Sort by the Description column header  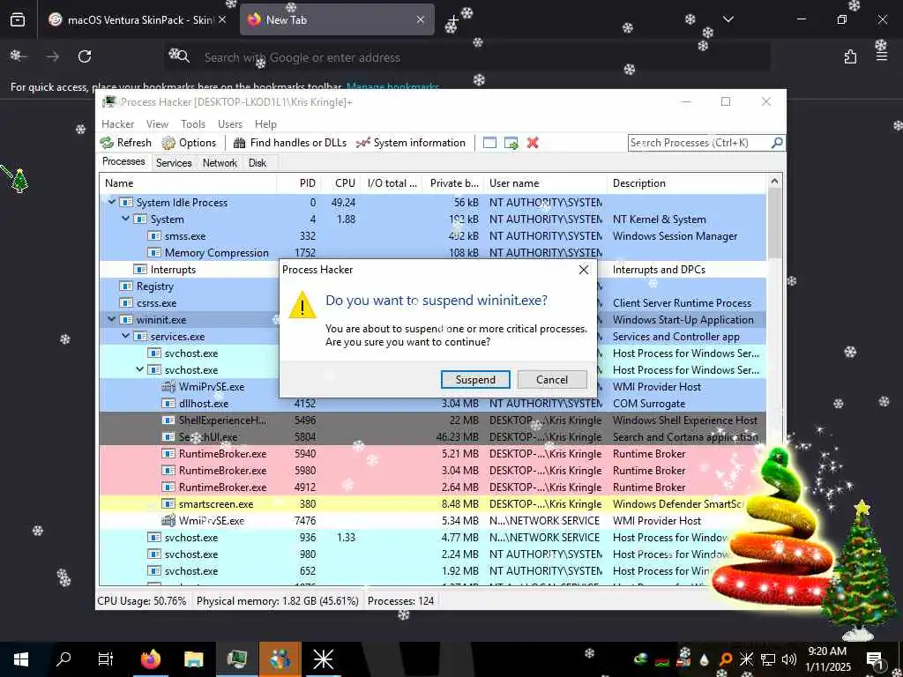pos(686,183)
